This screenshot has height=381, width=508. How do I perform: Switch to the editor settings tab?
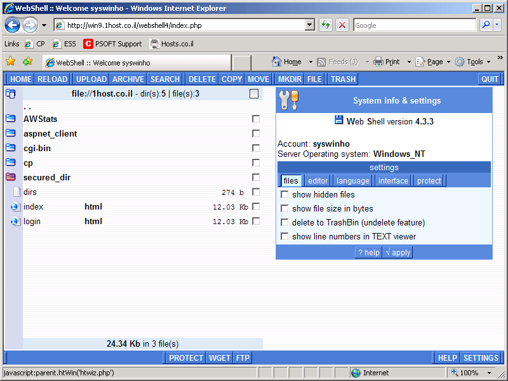[x=318, y=181]
